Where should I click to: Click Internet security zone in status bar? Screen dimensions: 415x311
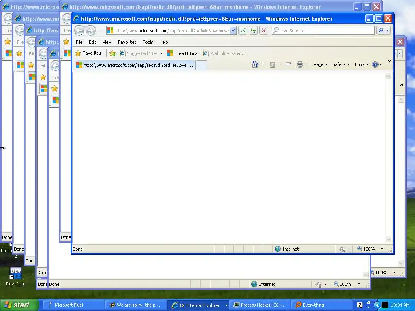click(287, 249)
